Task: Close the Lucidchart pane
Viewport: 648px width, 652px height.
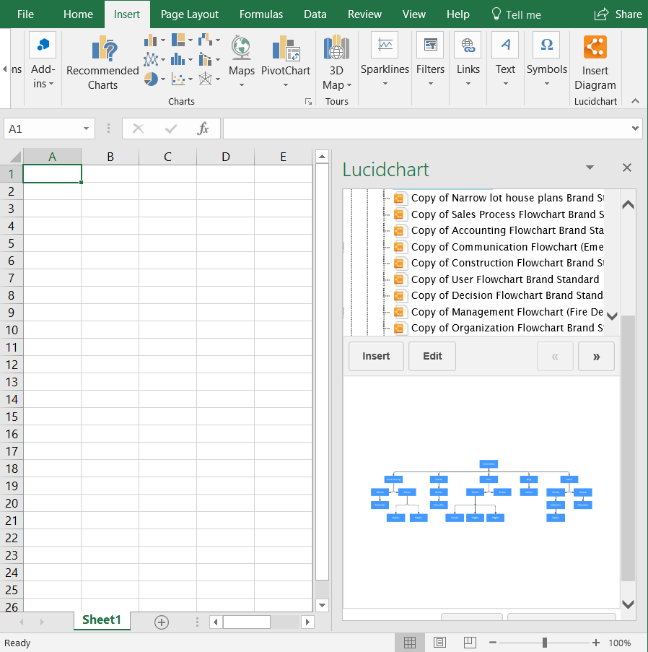Action: (x=627, y=168)
